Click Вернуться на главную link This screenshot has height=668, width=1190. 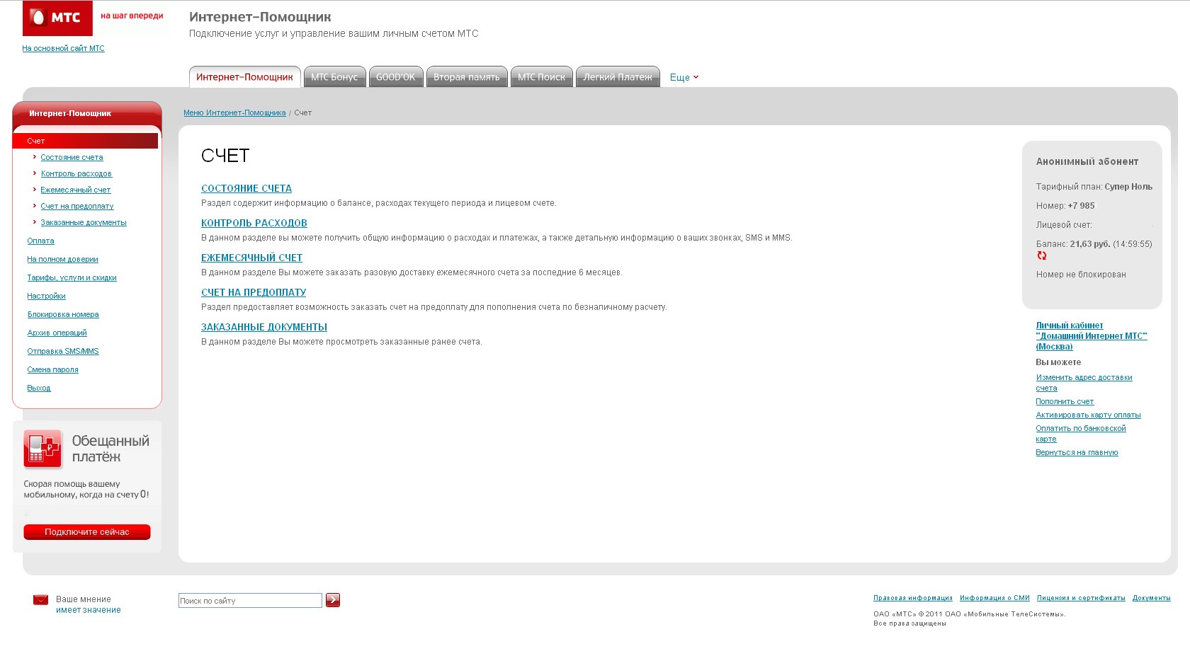pyautogui.click(x=1077, y=452)
